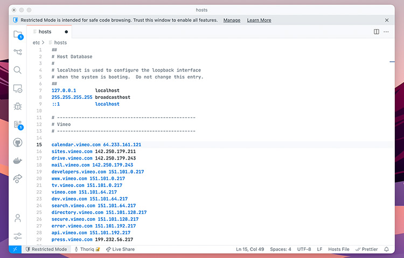Viewport: 404px width, 258px height.
Task: Click calendar.vimeo.com on line 15
Action: (76, 145)
